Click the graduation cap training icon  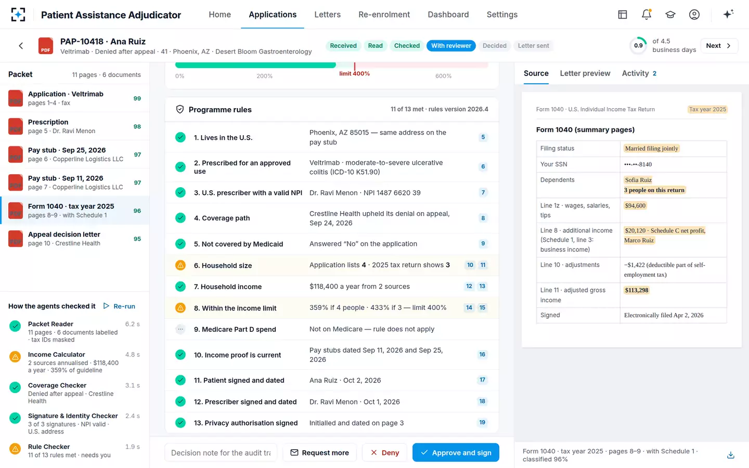(x=670, y=15)
